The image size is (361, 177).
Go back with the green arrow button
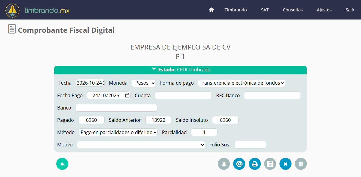[62, 164]
